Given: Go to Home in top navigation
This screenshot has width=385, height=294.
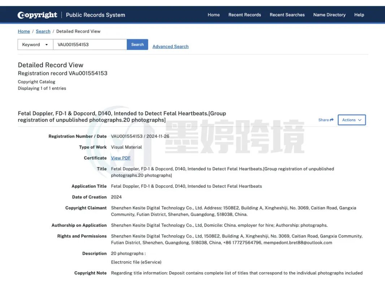Looking at the screenshot, I should pos(213,15).
